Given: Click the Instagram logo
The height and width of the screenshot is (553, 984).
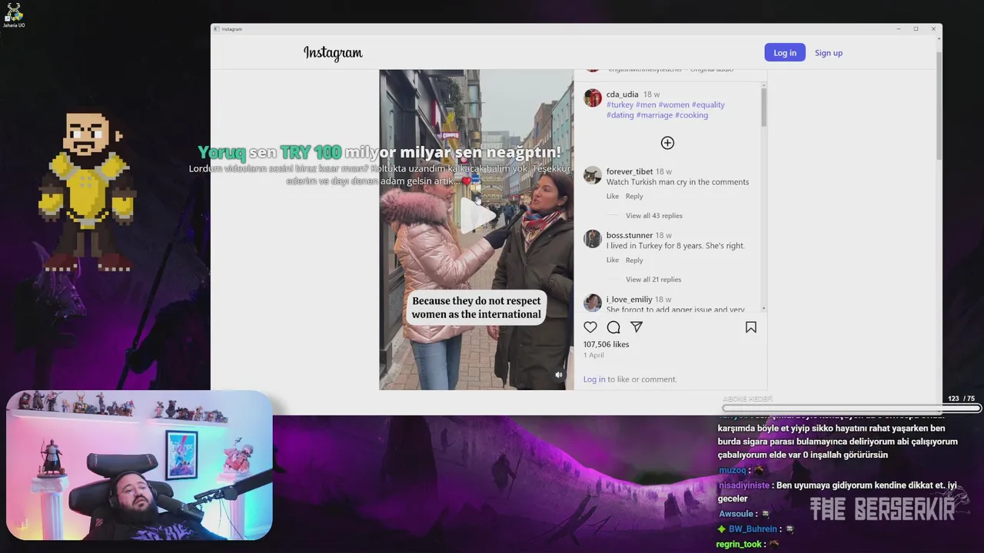Looking at the screenshot, I should coord(333,53).
